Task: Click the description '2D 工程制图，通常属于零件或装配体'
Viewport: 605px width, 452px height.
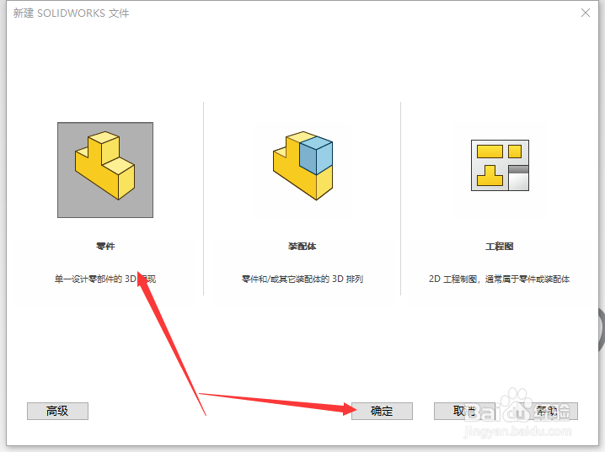Action: [500, 279]
